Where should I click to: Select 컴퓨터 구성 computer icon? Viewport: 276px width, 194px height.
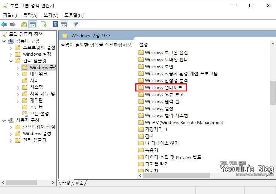11,41
